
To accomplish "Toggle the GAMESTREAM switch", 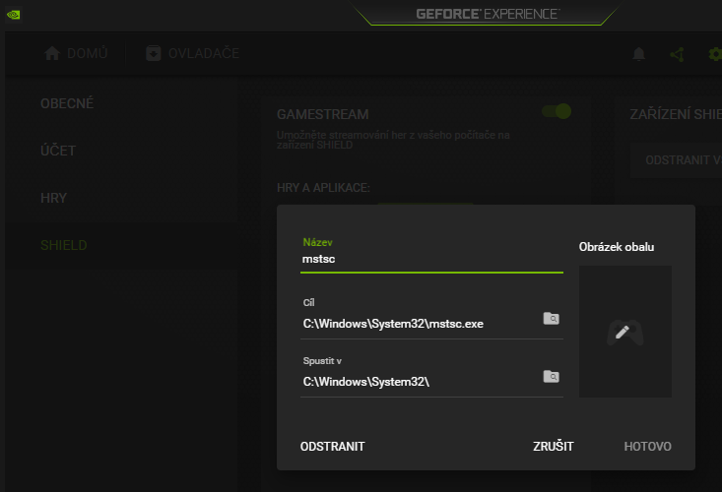I will click(557, 111).
